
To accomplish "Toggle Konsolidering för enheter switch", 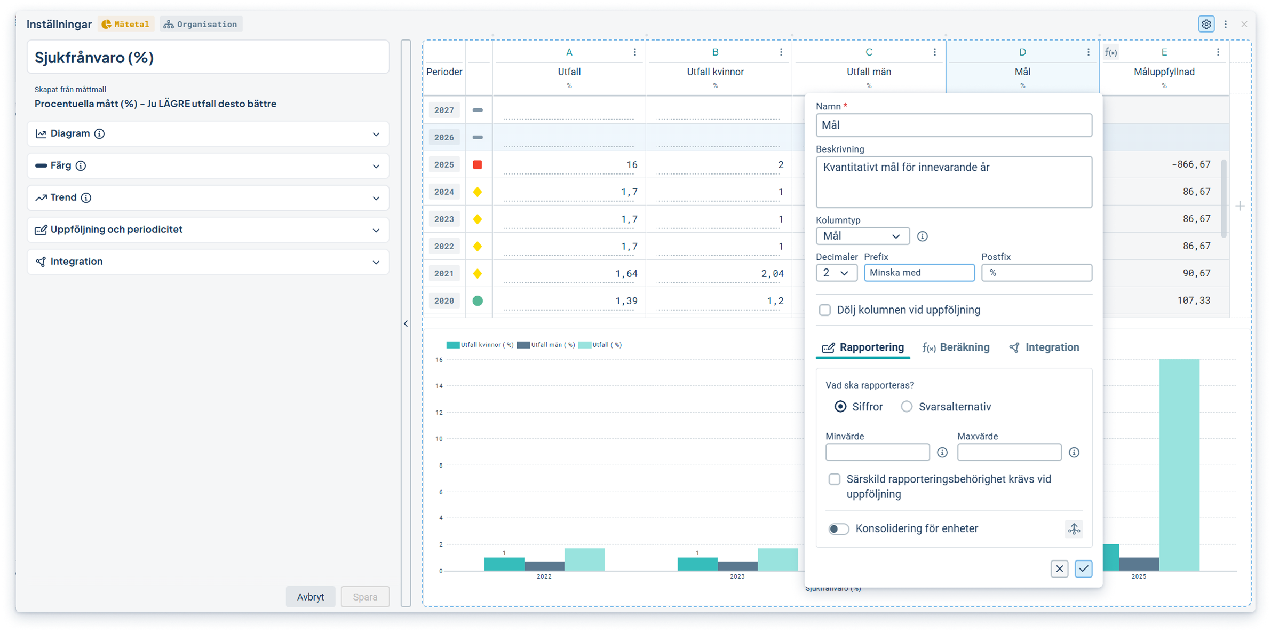I will coord(838,528).
